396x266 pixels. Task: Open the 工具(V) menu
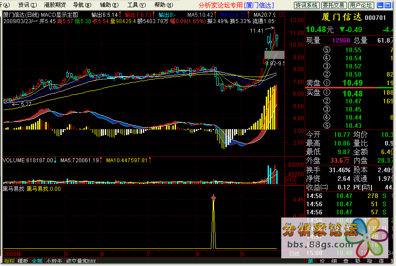(137, 5)
